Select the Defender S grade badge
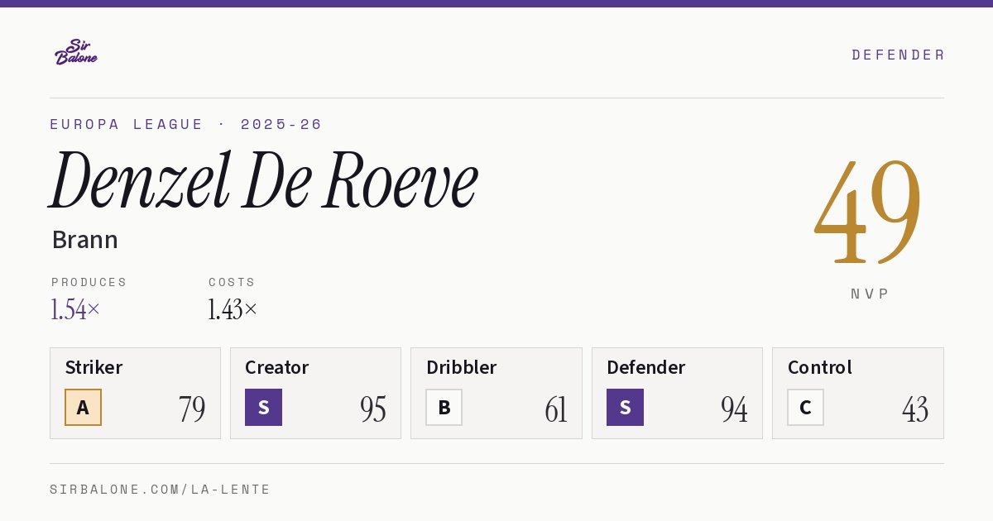 625,407
